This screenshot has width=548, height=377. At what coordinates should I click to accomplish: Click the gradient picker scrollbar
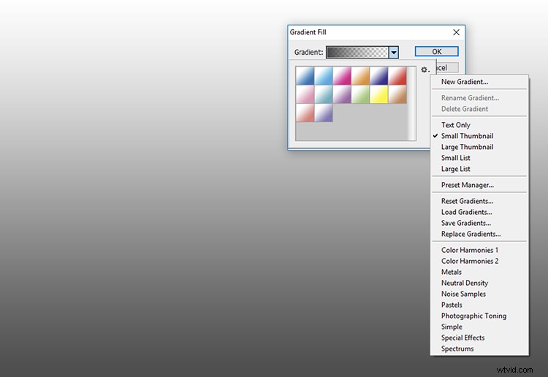(x=411, y=104)
